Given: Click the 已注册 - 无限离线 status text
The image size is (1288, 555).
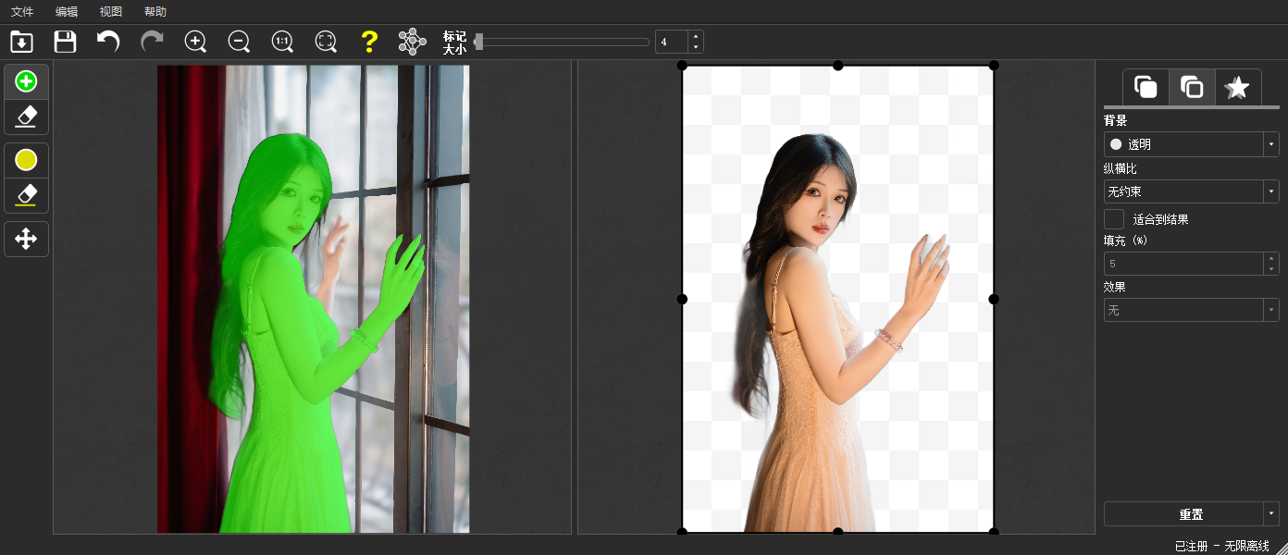Looking at the screenshot, I should point(1221,546).
